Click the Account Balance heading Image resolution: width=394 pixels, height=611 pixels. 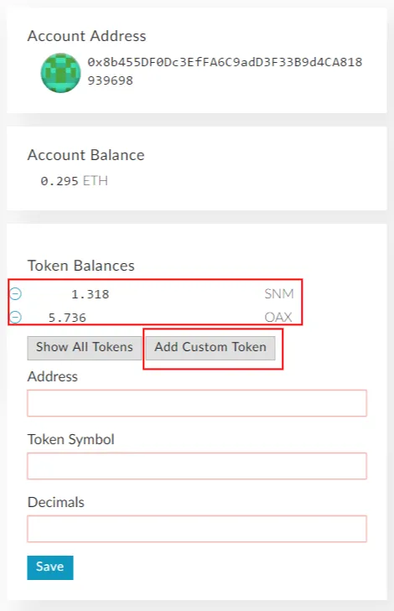point(86,155)
